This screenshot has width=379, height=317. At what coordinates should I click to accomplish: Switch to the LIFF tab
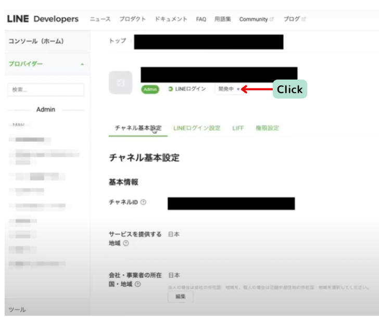pyautogui.click(x=238, y=128)
